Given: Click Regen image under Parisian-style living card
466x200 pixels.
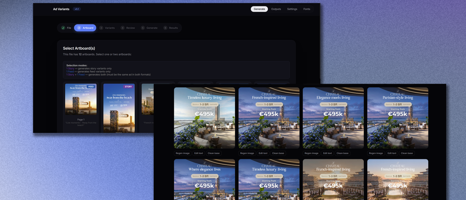Looking at the screenshot, I should 376,153.
